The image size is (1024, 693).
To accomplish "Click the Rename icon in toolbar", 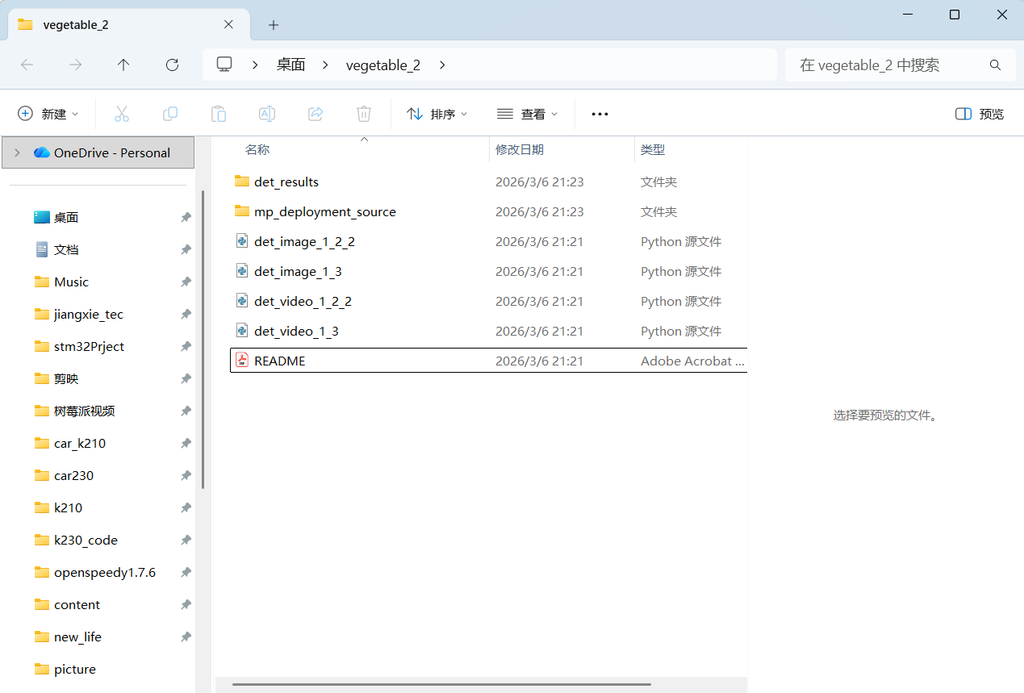I will pyautogui.click(x=267, y=114).
